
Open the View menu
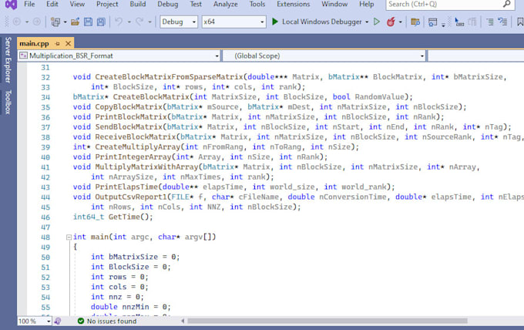77,4
